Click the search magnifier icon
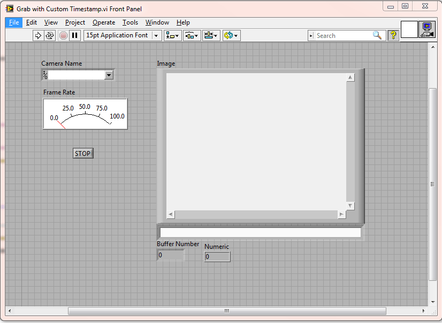The width and height of the screenshot is (442, 323). (377, 35)
